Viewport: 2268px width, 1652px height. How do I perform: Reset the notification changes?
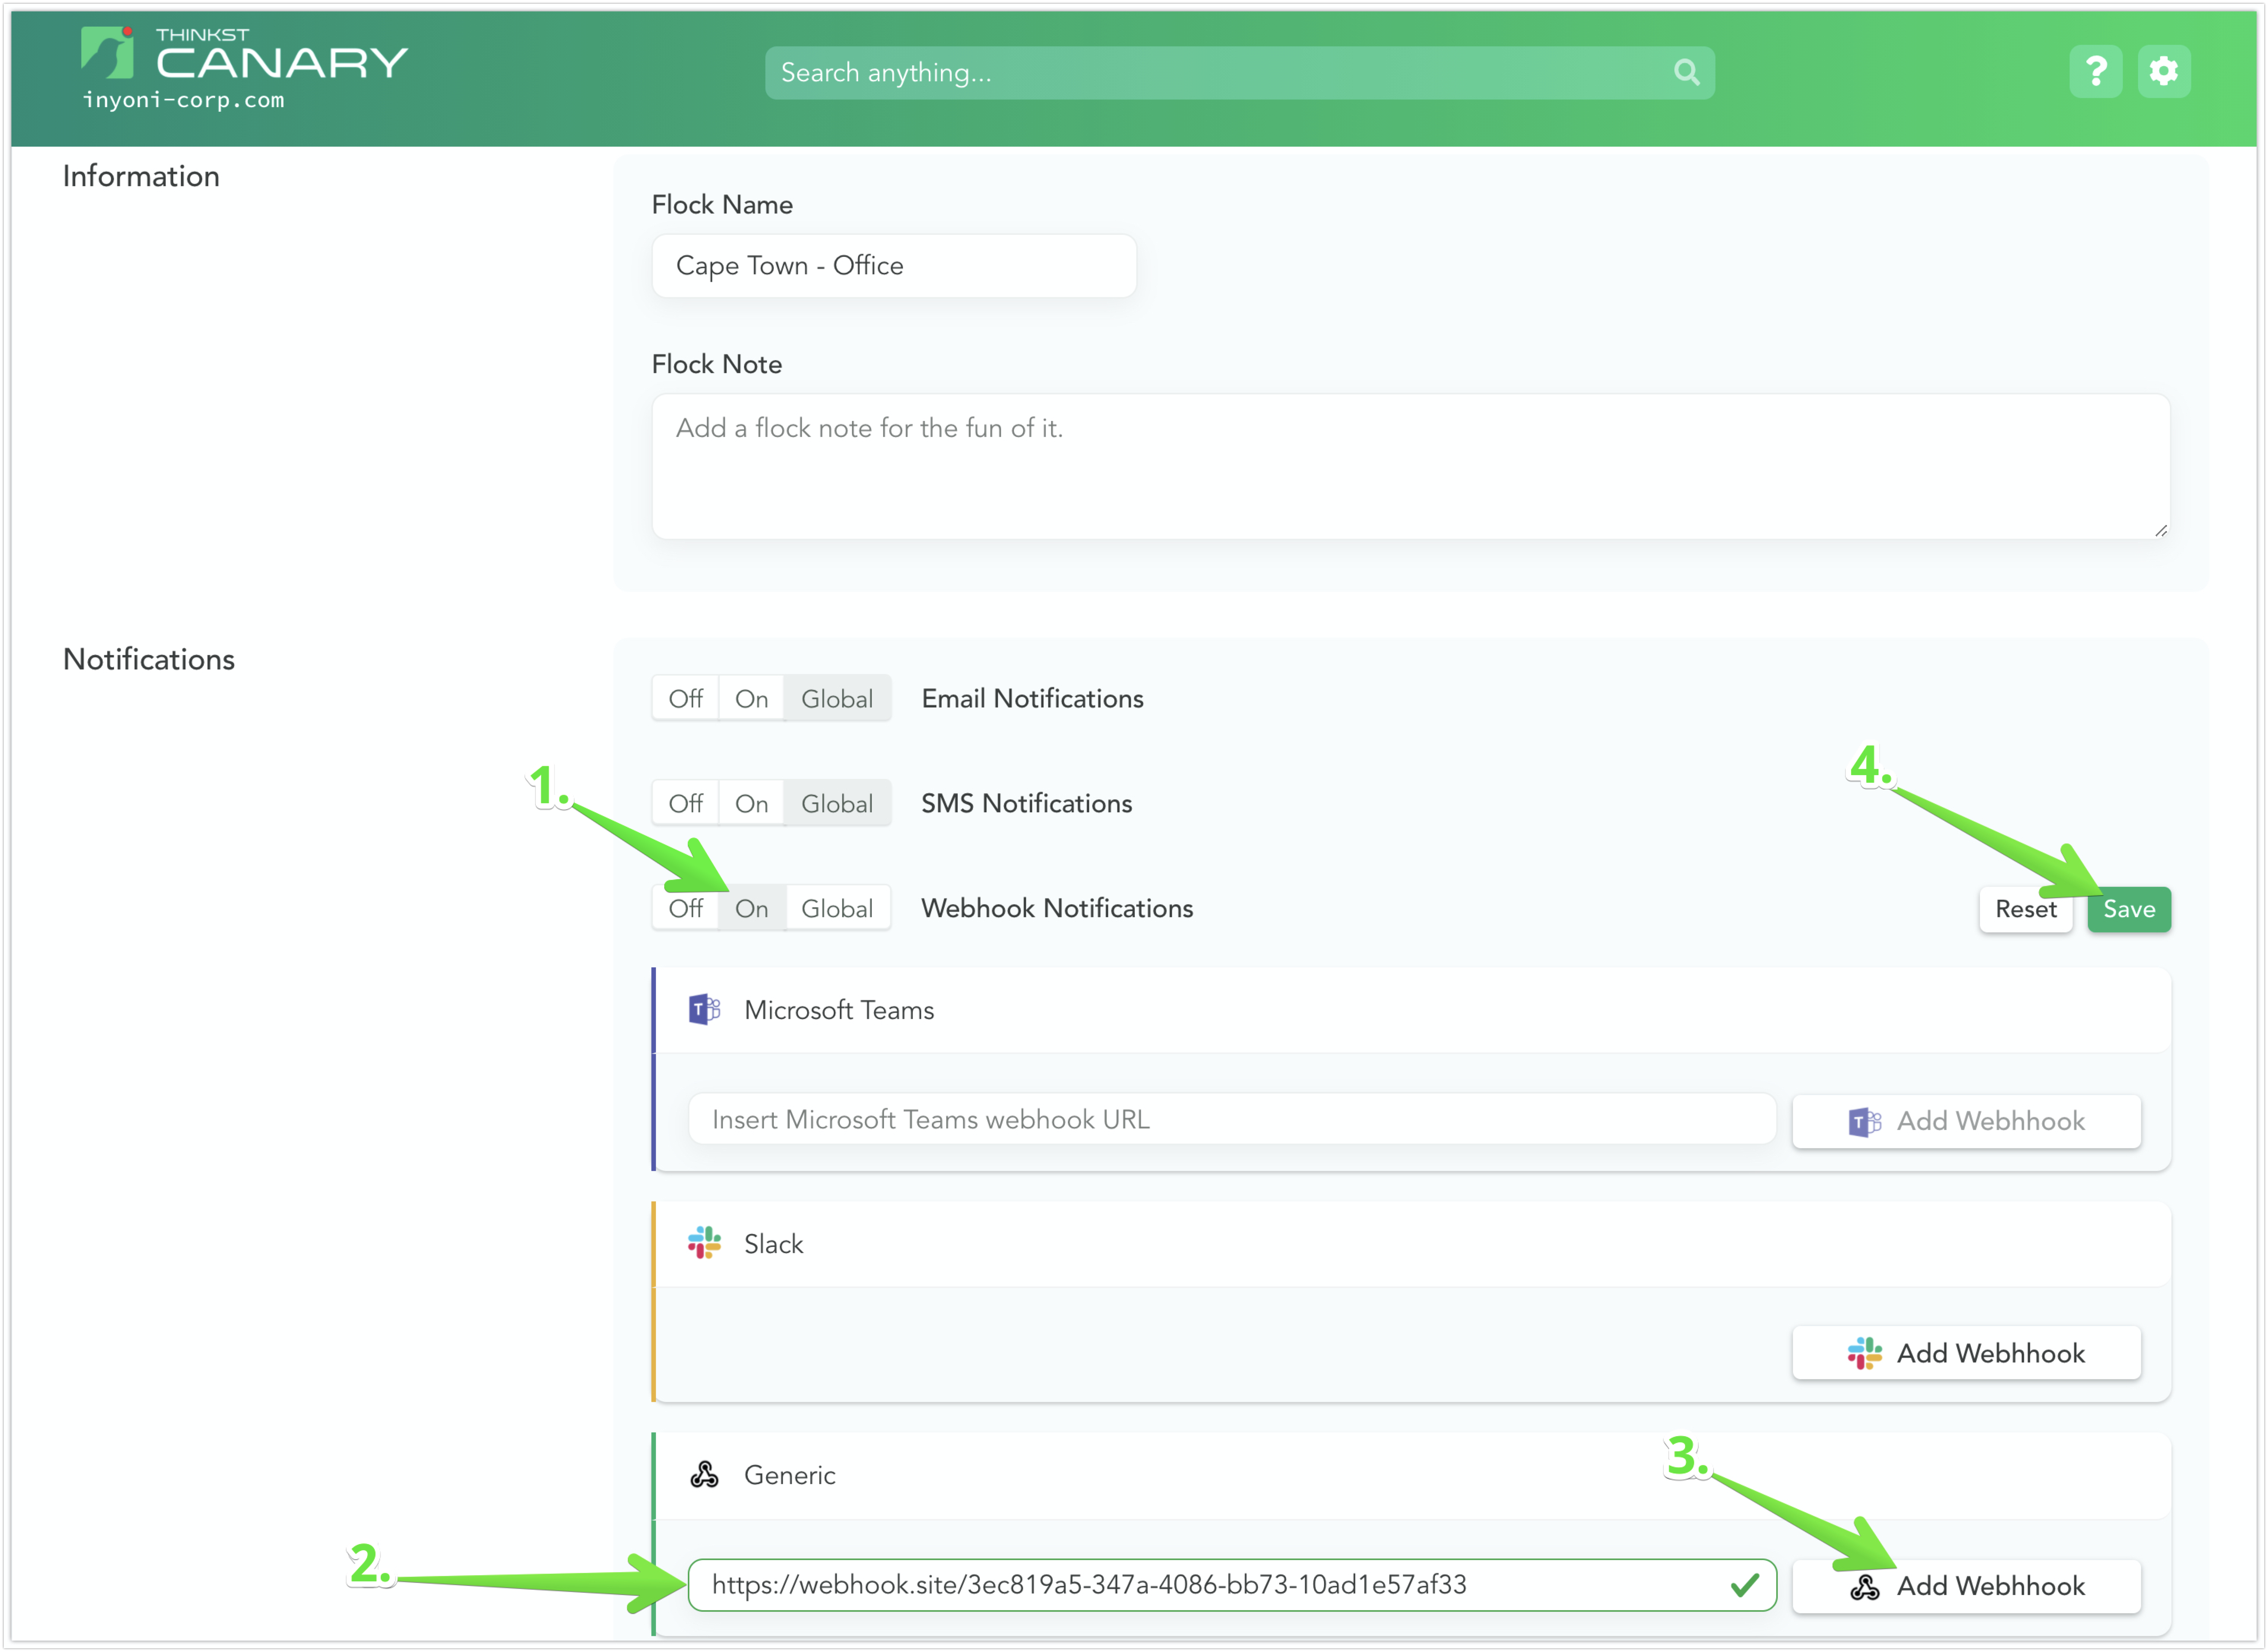(2026, 909)
